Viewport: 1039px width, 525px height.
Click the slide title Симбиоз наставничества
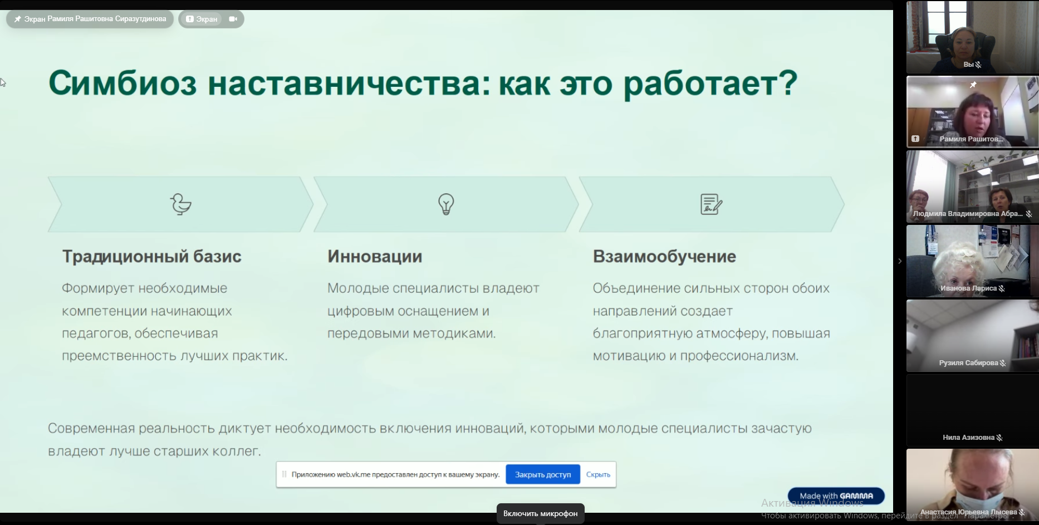coord(423,84)
